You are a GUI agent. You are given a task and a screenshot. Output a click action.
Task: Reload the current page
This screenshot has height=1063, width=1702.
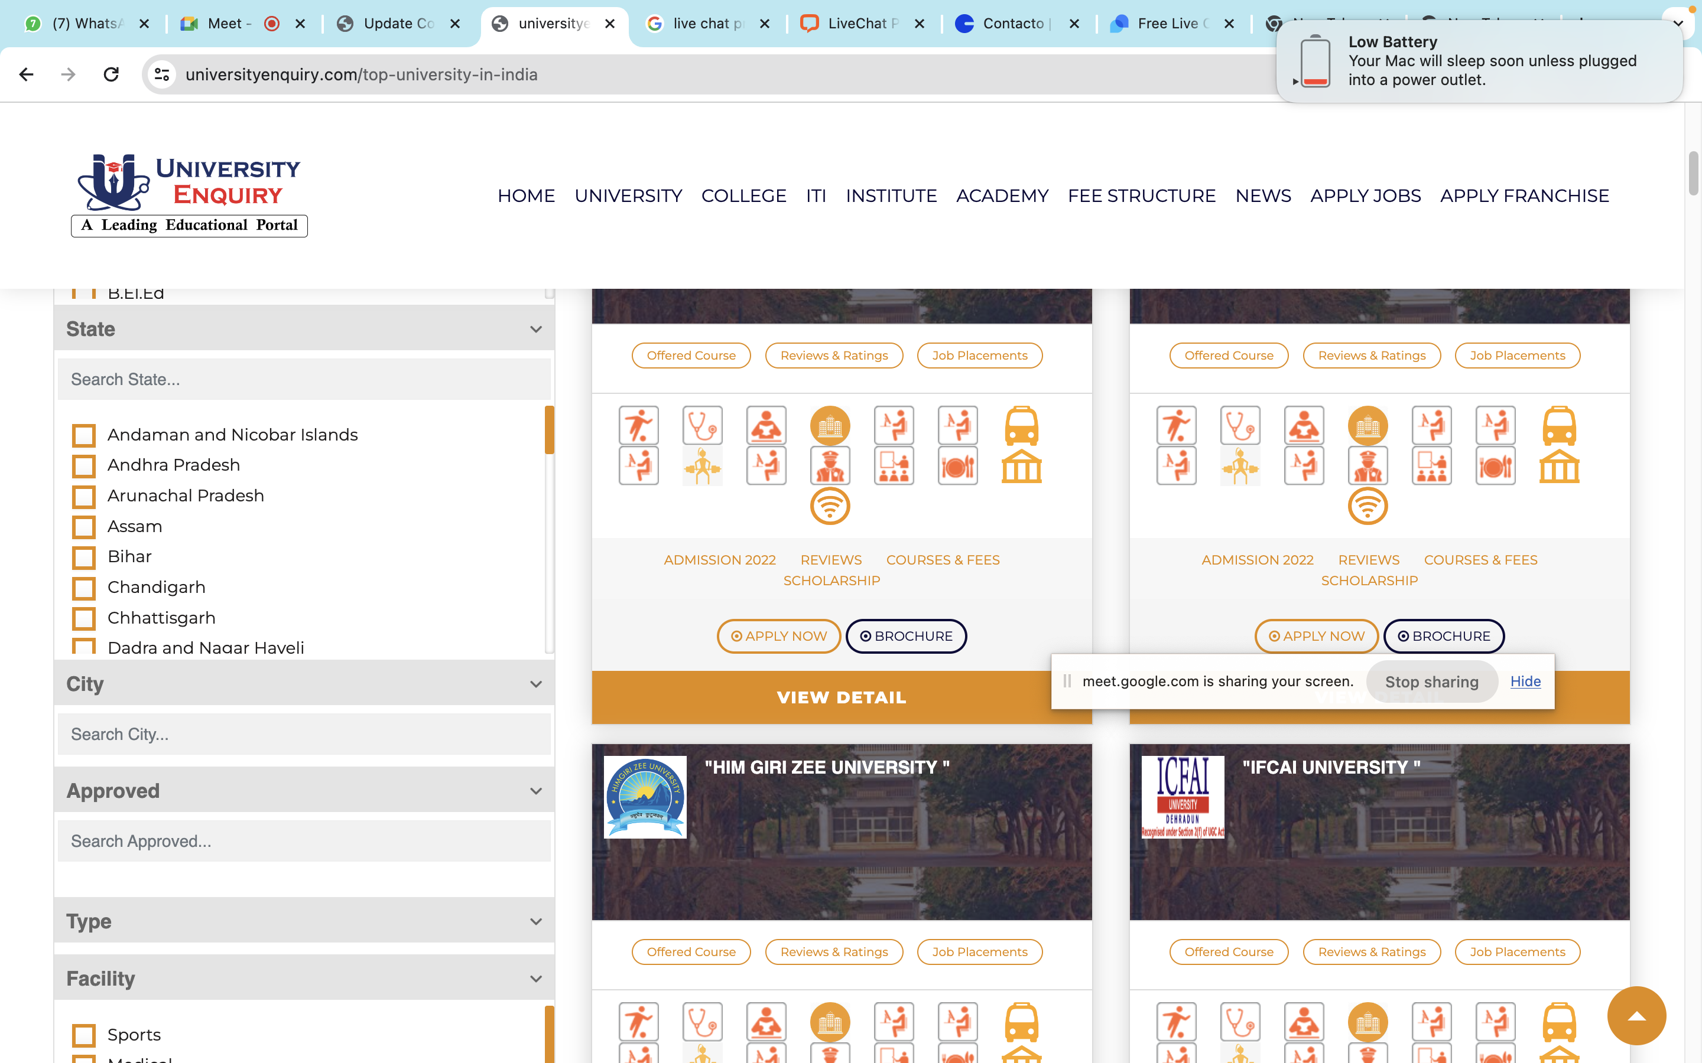(x=111, y=74)
